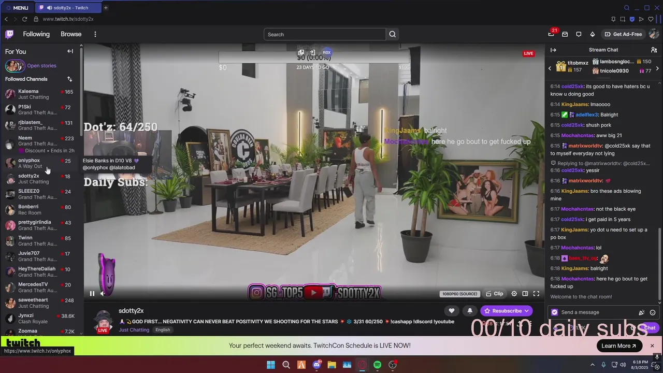Open the three-dot more menu beside Browse
The width and height of the screenshot is (663, 373).
(x=95, y=34)
